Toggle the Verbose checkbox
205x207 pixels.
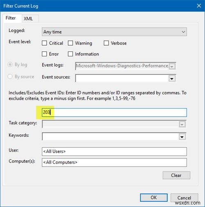point(106,43)
